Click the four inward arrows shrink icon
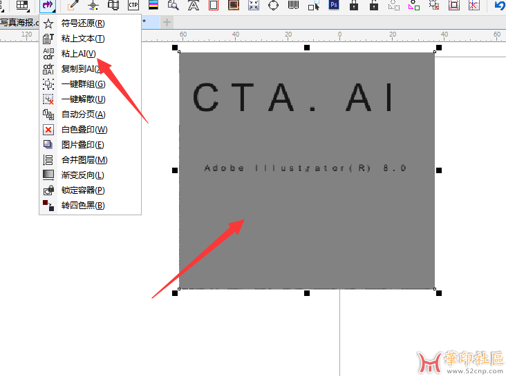The height and width of the screenshot is (376, 506). (254, 5)
